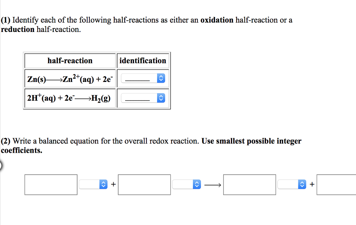Click the first reactant input box in the equation
Screen dimensions: 356x225
click(51, 184)
